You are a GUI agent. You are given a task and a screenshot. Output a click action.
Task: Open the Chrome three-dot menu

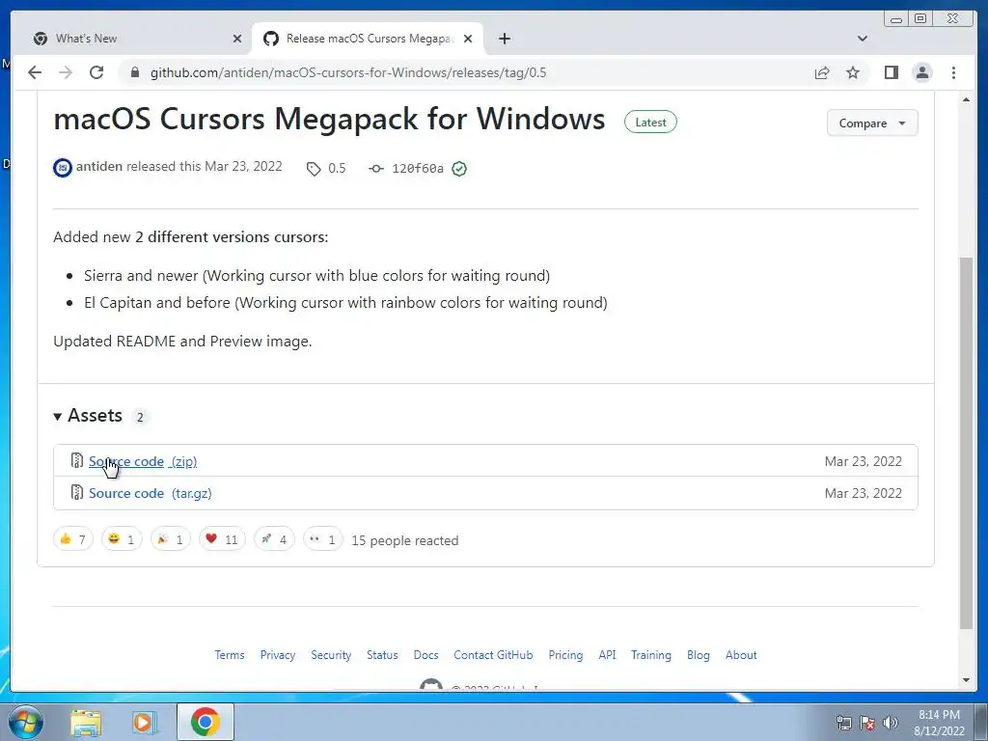click(x=953, y=72)
